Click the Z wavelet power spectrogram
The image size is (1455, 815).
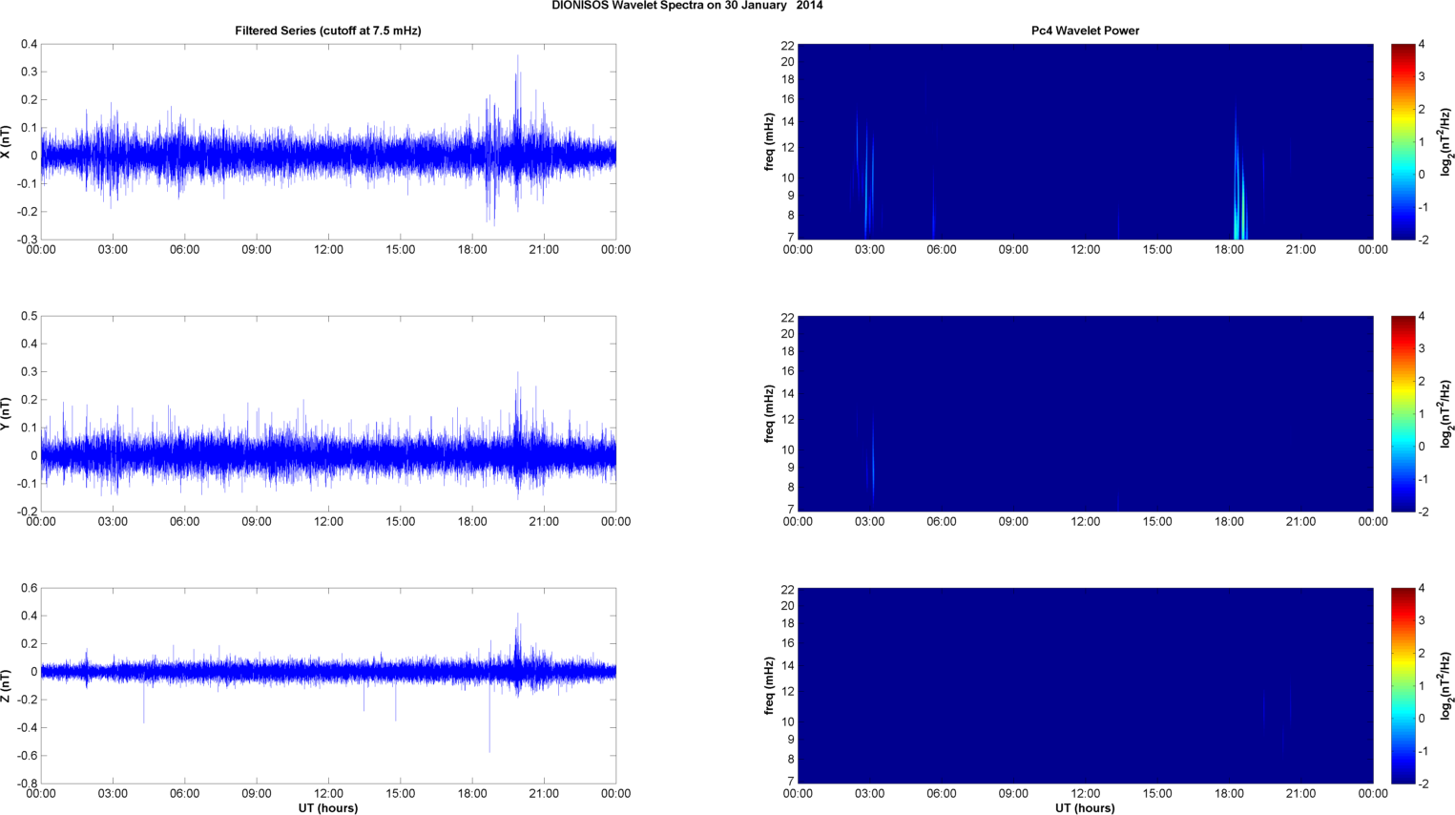point(1085,685)
